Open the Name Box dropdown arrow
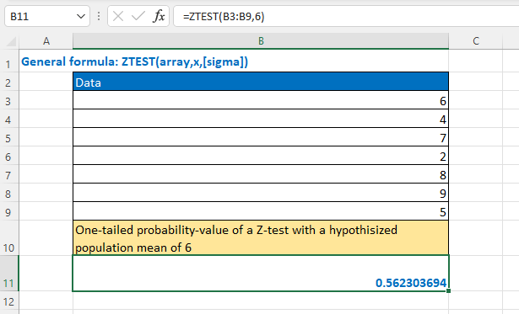This screenshot has height=314, width=519. click(x=81, y=16)
